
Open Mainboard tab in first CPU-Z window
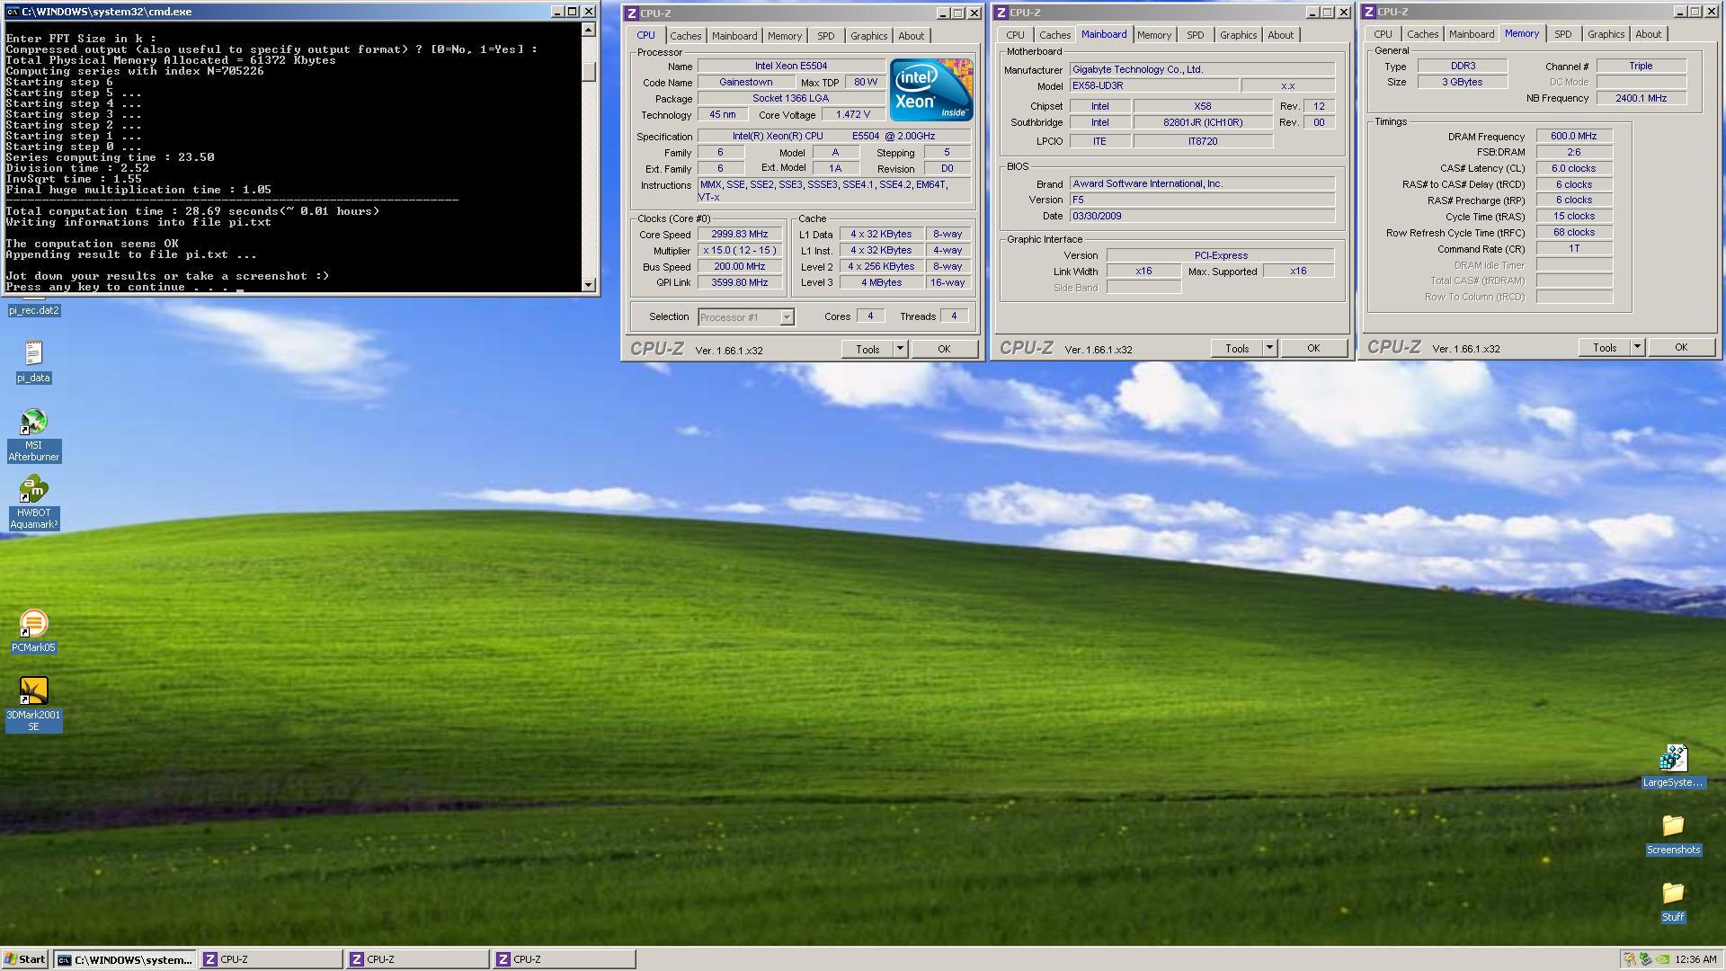734,36
